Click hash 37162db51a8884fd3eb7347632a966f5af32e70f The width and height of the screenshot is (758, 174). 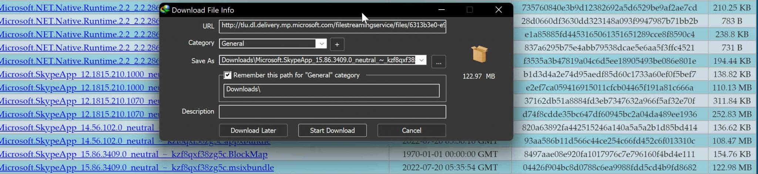(x=609, y=101)
